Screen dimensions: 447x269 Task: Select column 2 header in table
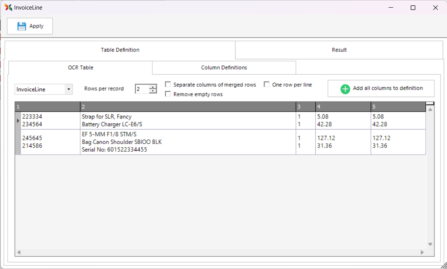point(188,107)
